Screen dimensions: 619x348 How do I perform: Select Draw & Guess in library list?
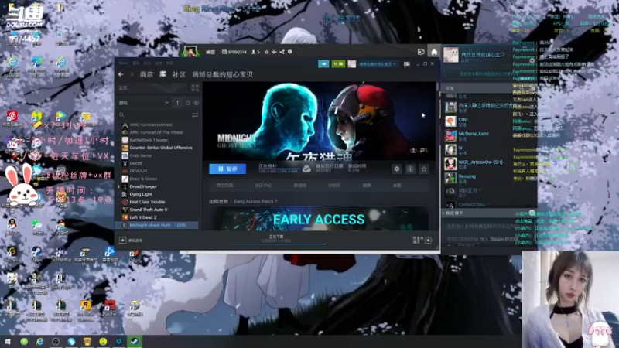pos(143,179)
